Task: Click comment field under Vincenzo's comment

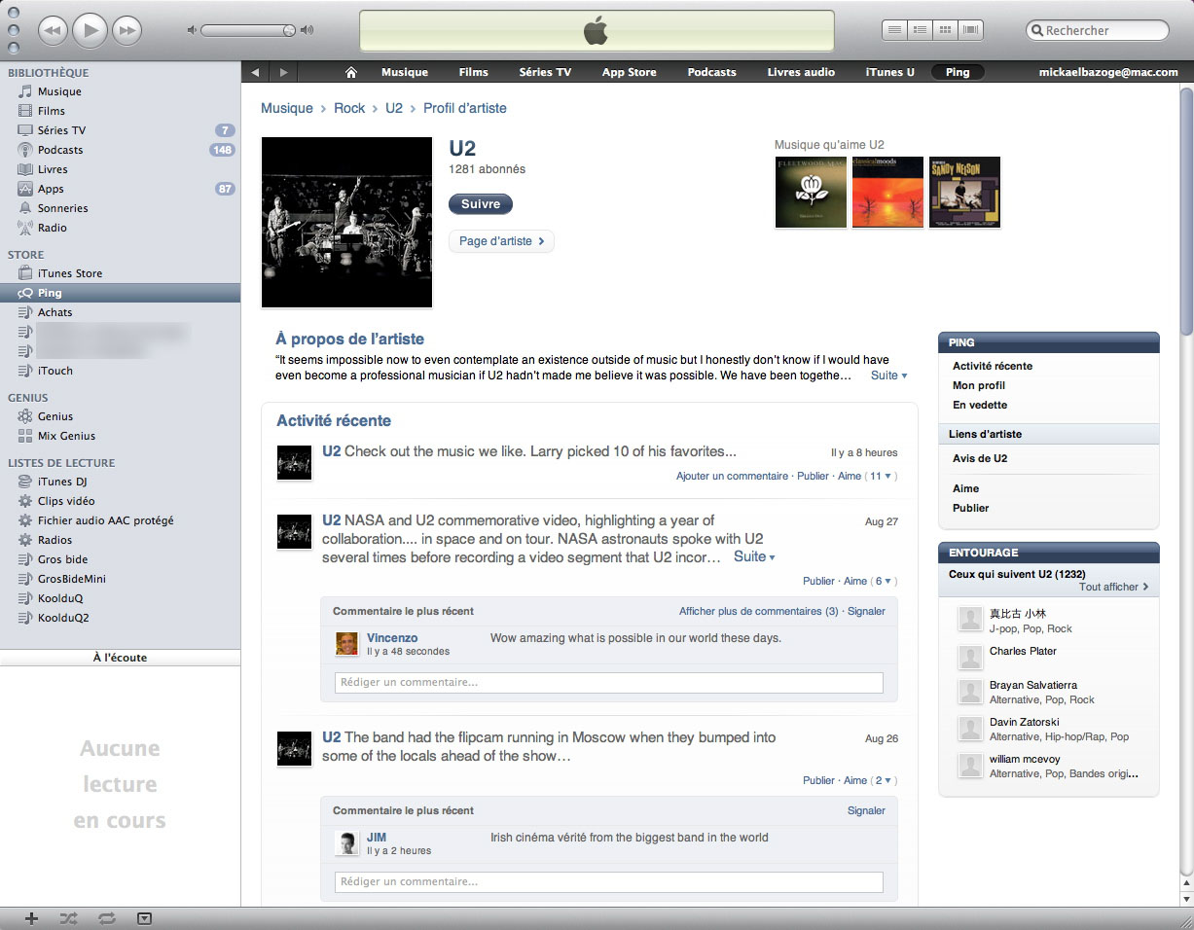Action: [608, 683]
